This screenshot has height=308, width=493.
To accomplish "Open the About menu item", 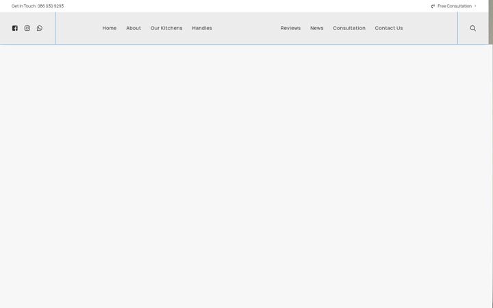I will (134, 28).
